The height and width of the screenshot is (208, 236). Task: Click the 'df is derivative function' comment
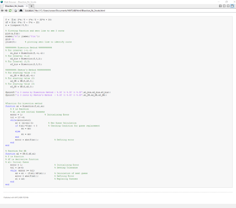click(x=22, y=159)
